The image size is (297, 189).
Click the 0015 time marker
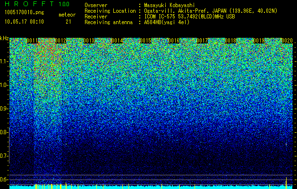(x=145, y=41)
